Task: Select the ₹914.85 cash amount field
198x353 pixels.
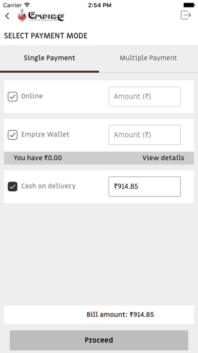Action: (x=144, y=187)
